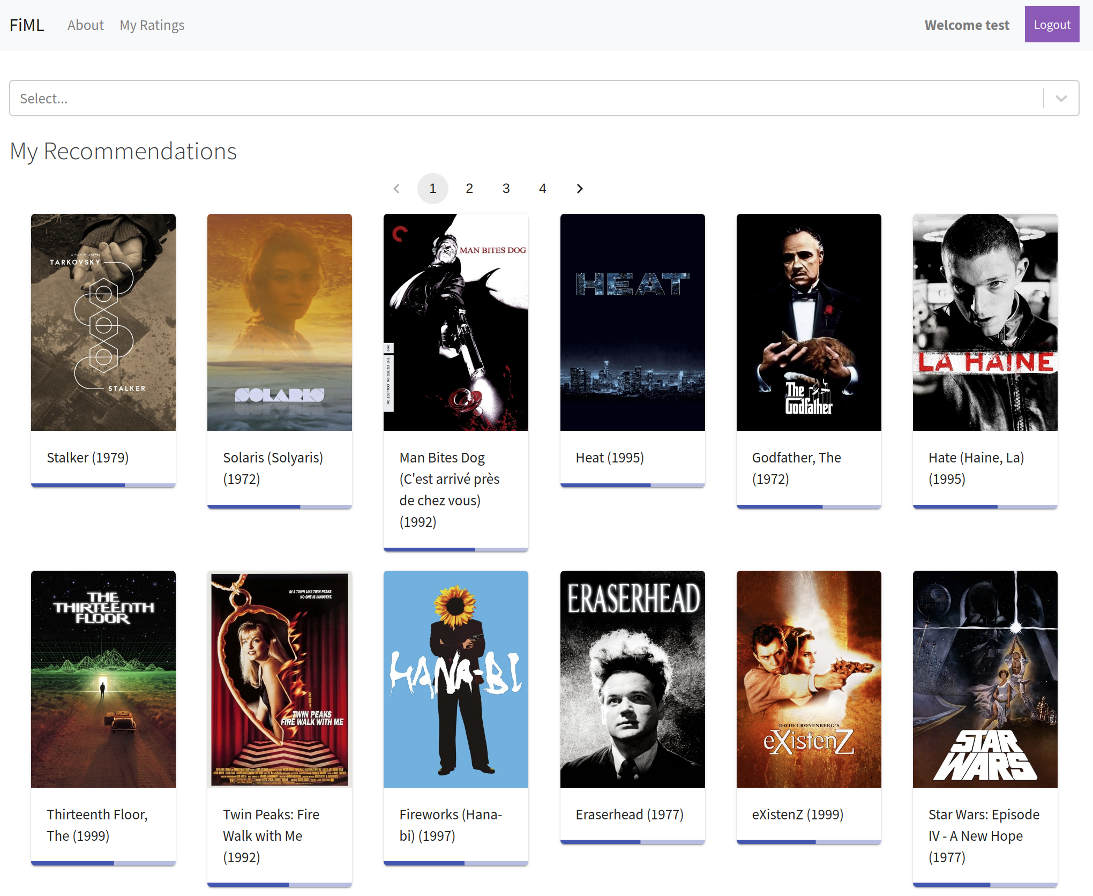
Task: Focus the Select... search field
Action: 526,98
